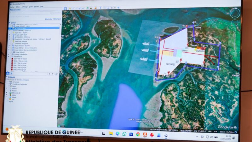Toggle the Photos layer checkbox
The height and width of the screenshot is (142, 252).
[x=9, y=88]
